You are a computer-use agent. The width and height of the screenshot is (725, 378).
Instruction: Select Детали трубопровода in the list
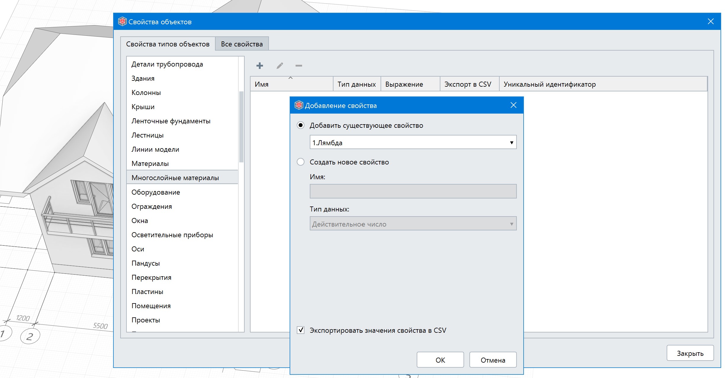pyautogui.click(x=182, y=64)
